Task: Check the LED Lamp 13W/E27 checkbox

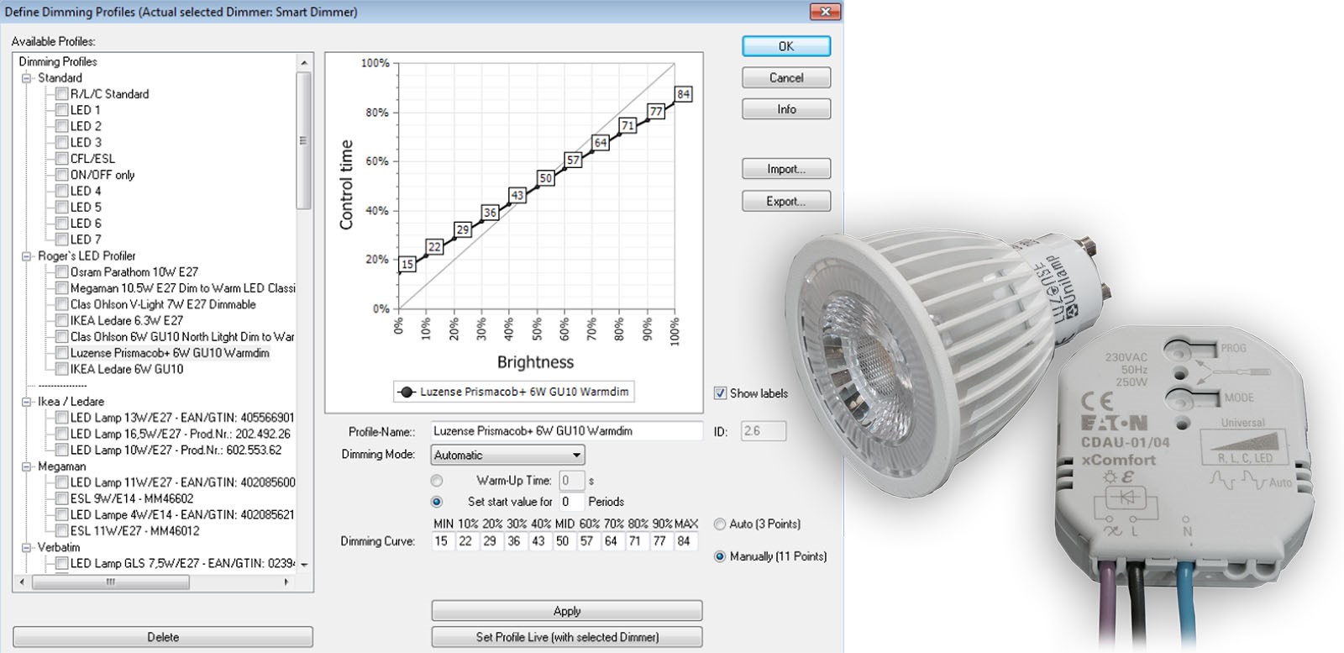Action: 61,418
